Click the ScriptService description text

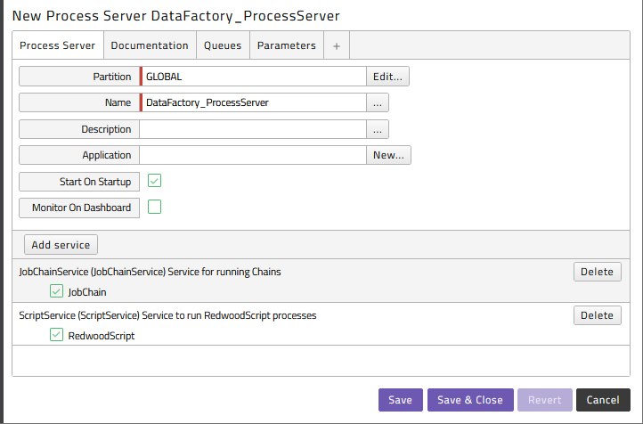167,315
